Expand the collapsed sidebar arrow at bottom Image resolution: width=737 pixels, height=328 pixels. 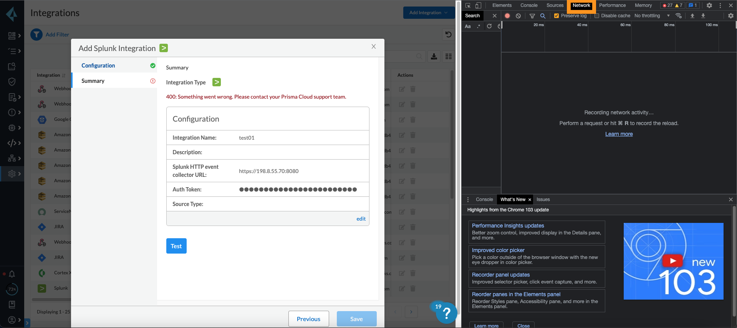(27, 323)
